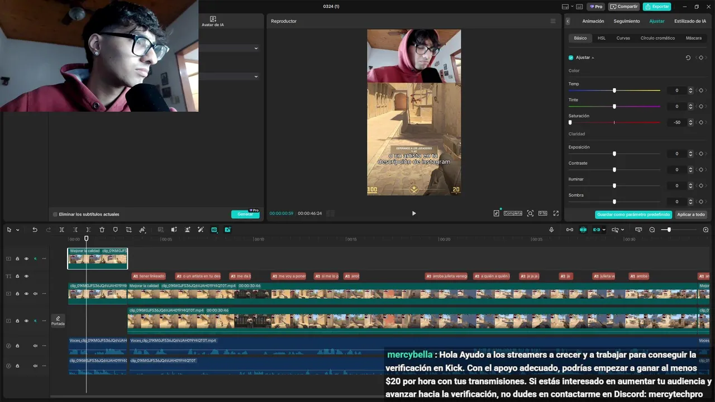
Task: Click the Aplicar a todo button
Action: (x=691, y=214)
